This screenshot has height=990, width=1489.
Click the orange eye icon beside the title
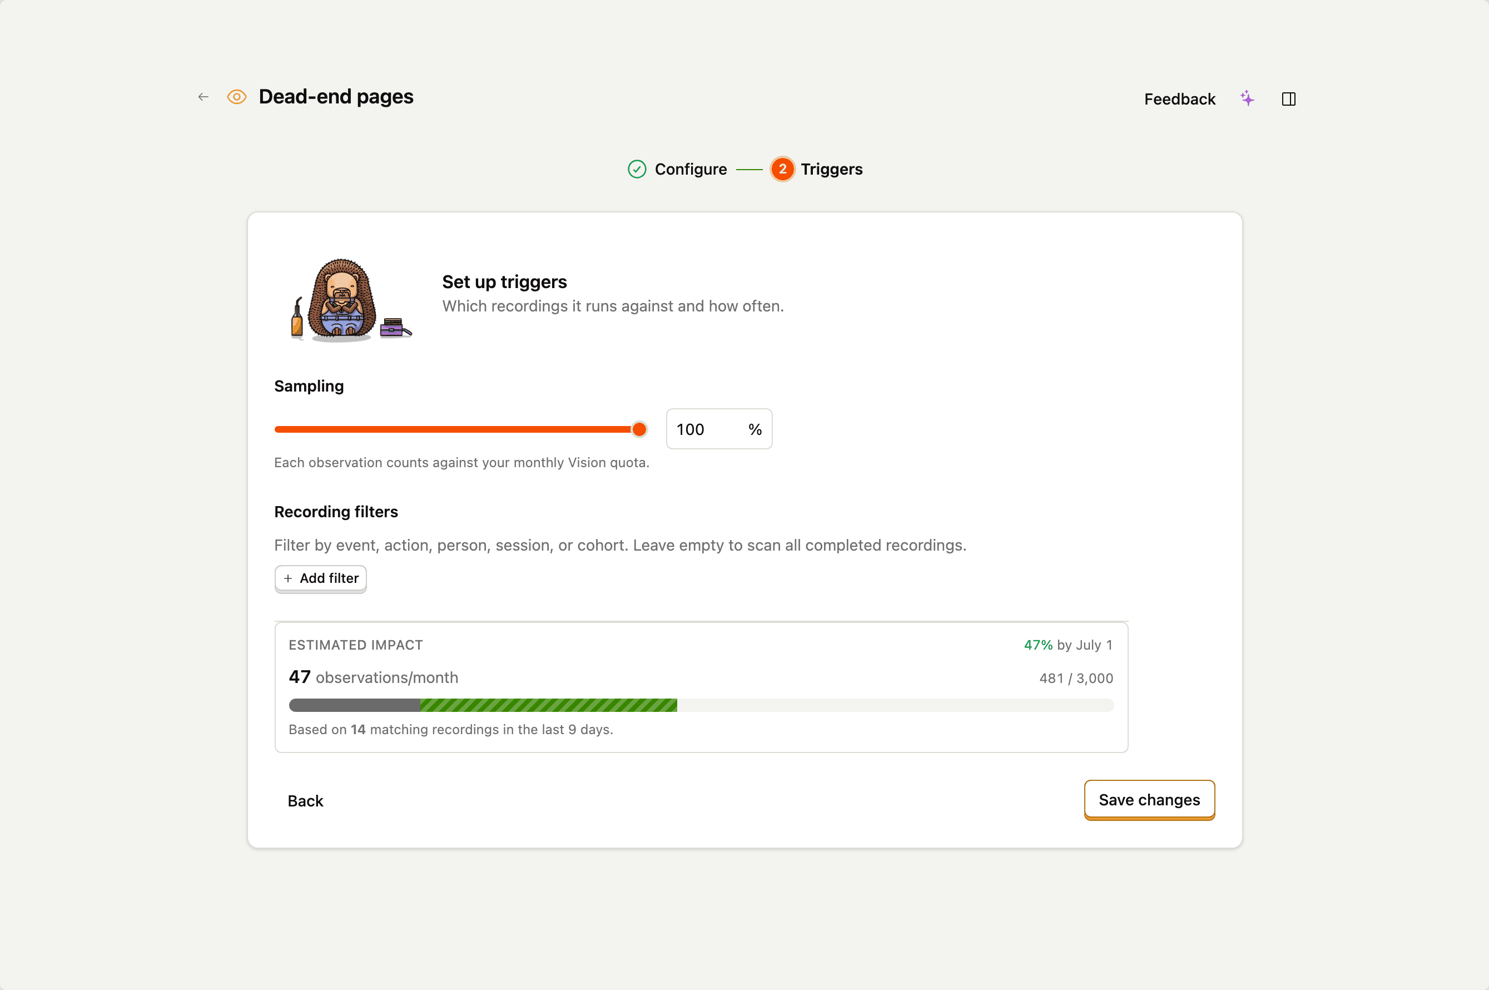tap(237, 97)
